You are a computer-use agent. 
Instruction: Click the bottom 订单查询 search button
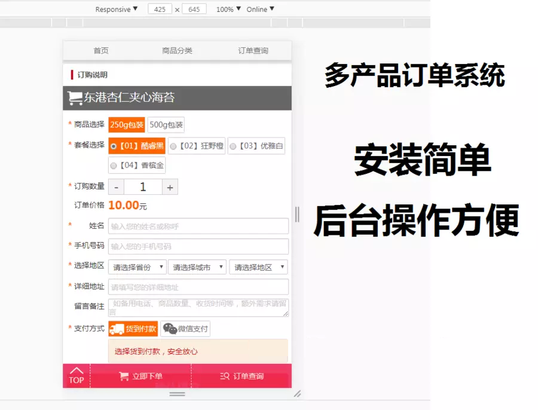click(x=242, y=376)
